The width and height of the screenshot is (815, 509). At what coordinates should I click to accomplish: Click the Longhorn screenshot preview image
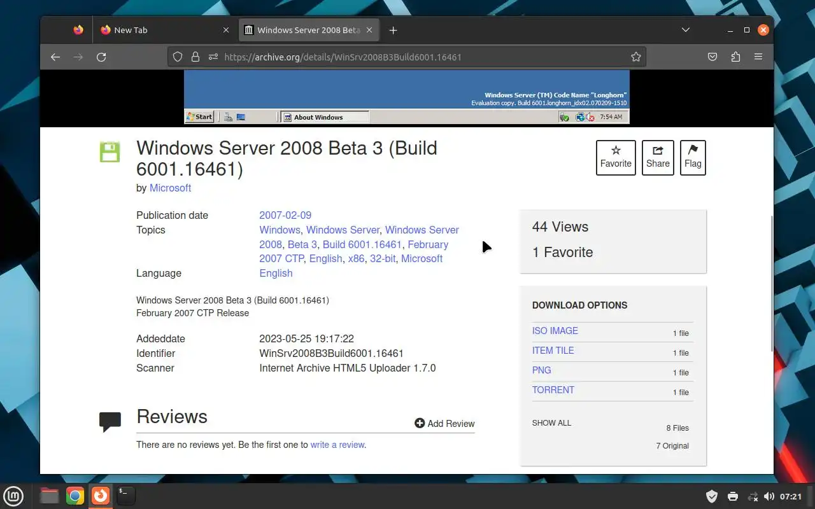coord(406,97)
